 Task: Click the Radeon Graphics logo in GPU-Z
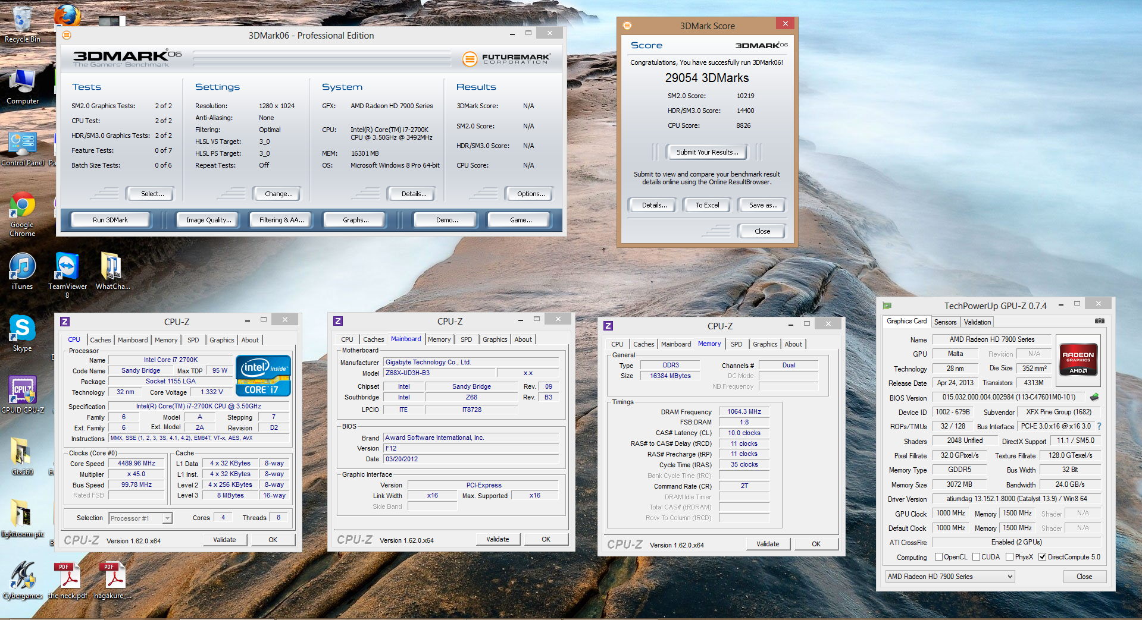(1078, 361)
